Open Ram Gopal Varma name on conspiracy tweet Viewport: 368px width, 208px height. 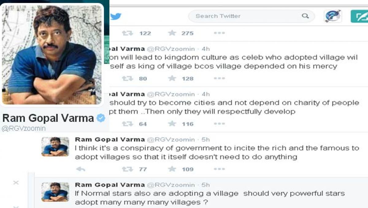click(x=110, y=140)
